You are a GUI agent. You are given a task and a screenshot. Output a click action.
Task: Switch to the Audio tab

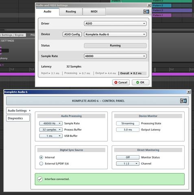click(x=47, y=11)
